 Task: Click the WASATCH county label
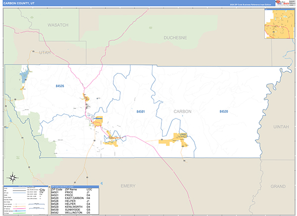58,25
